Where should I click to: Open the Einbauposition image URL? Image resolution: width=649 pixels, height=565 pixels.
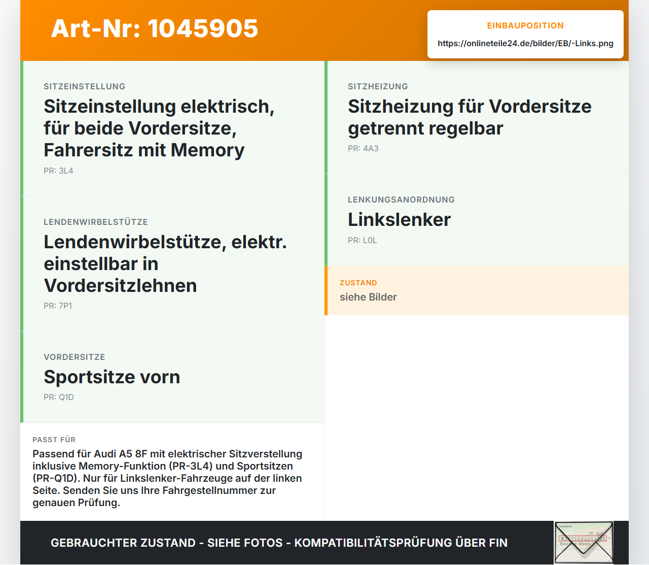[x=525, y=43]
